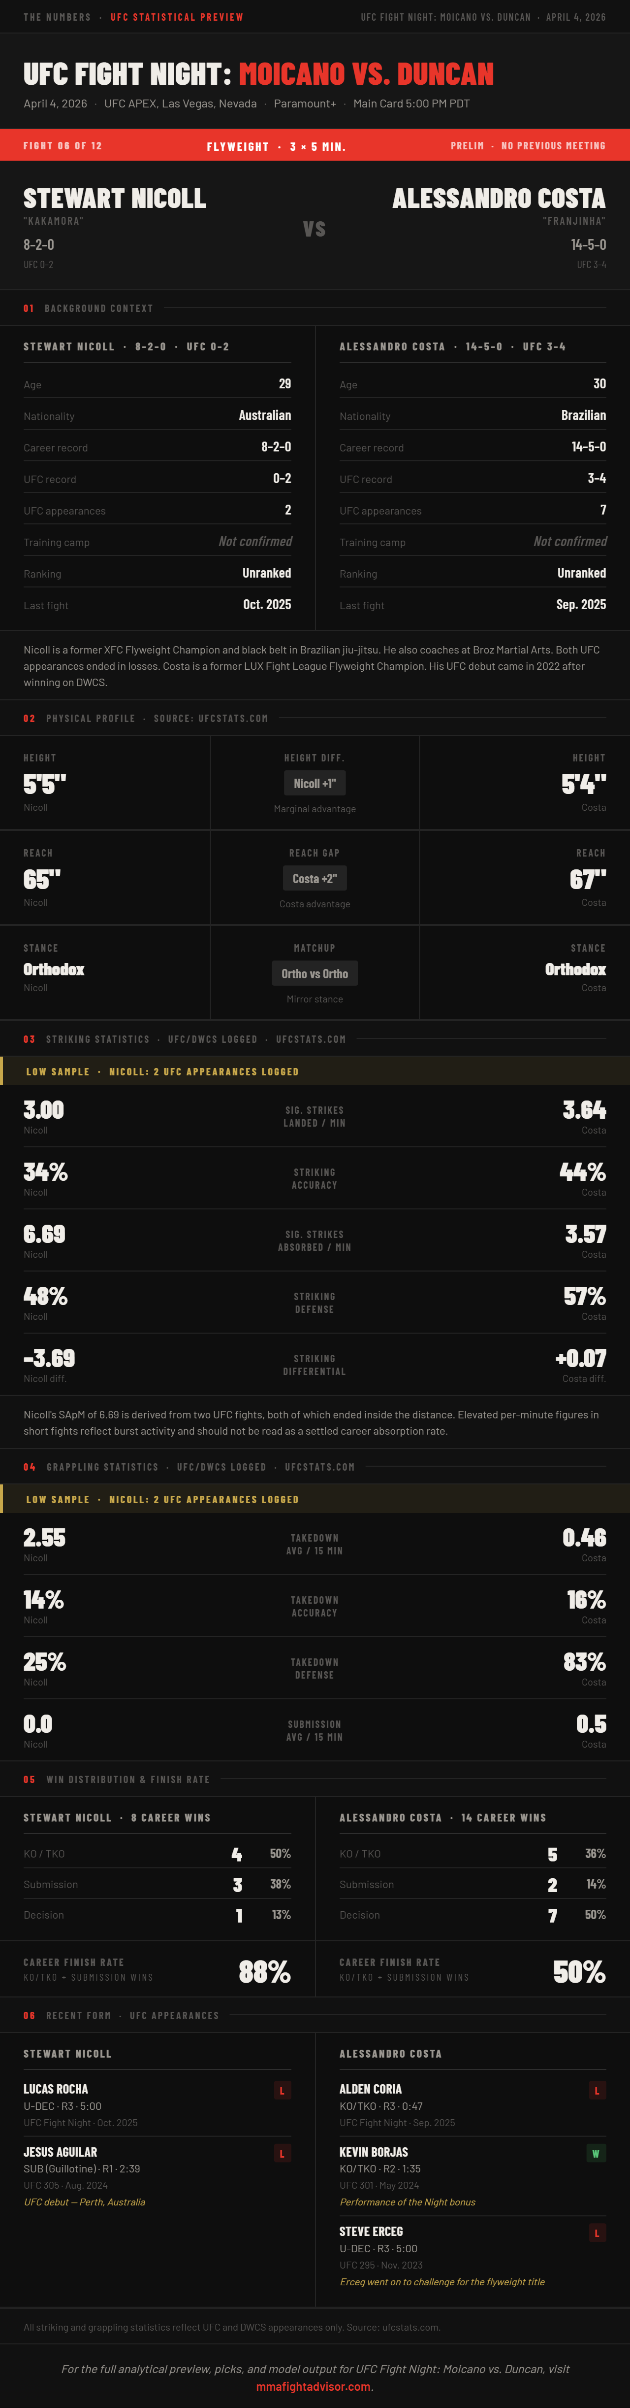Screen dimensions: 630x2408
Task: Click the Low Sample banner under Striking Statistics
Action: coord(315,1071)
